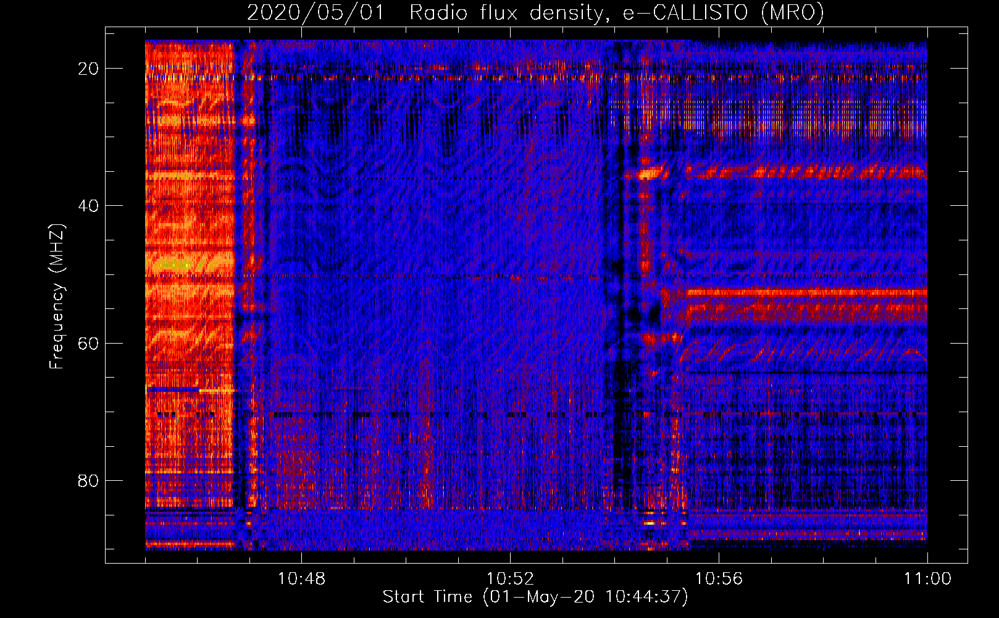This screenshot has height=618, width=999.
Task: Click the 80 MHz frequency tick label
Action: (x=88, y=480)
